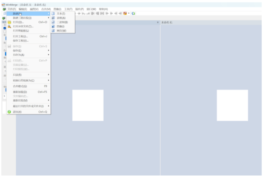Viewport: 263px width, 177px height.
Task: Click the 未命名 右 pane header
Action: (167, 22)
